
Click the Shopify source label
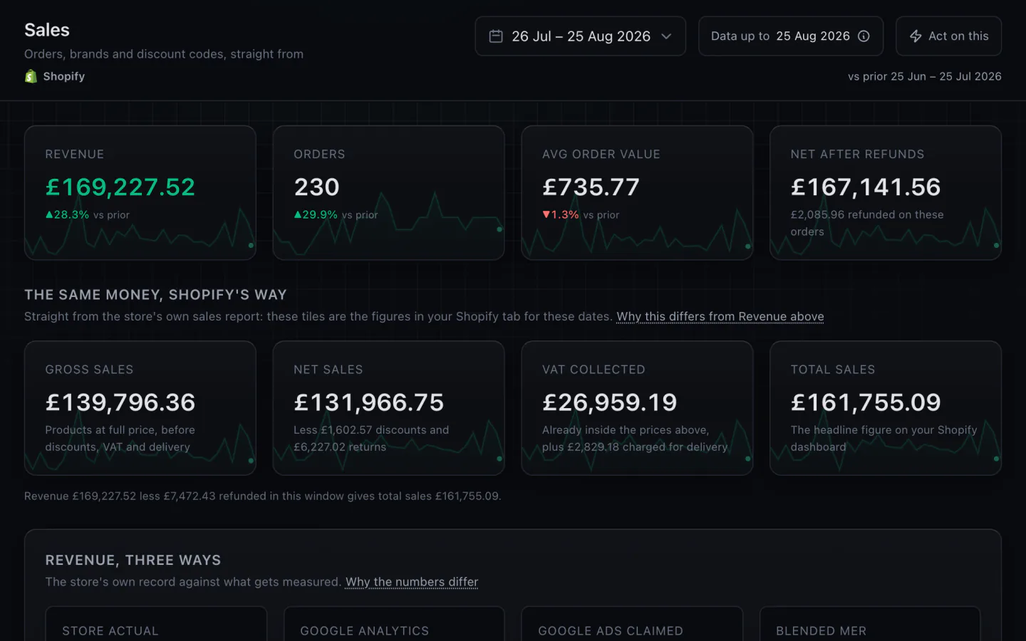point(64,76)
